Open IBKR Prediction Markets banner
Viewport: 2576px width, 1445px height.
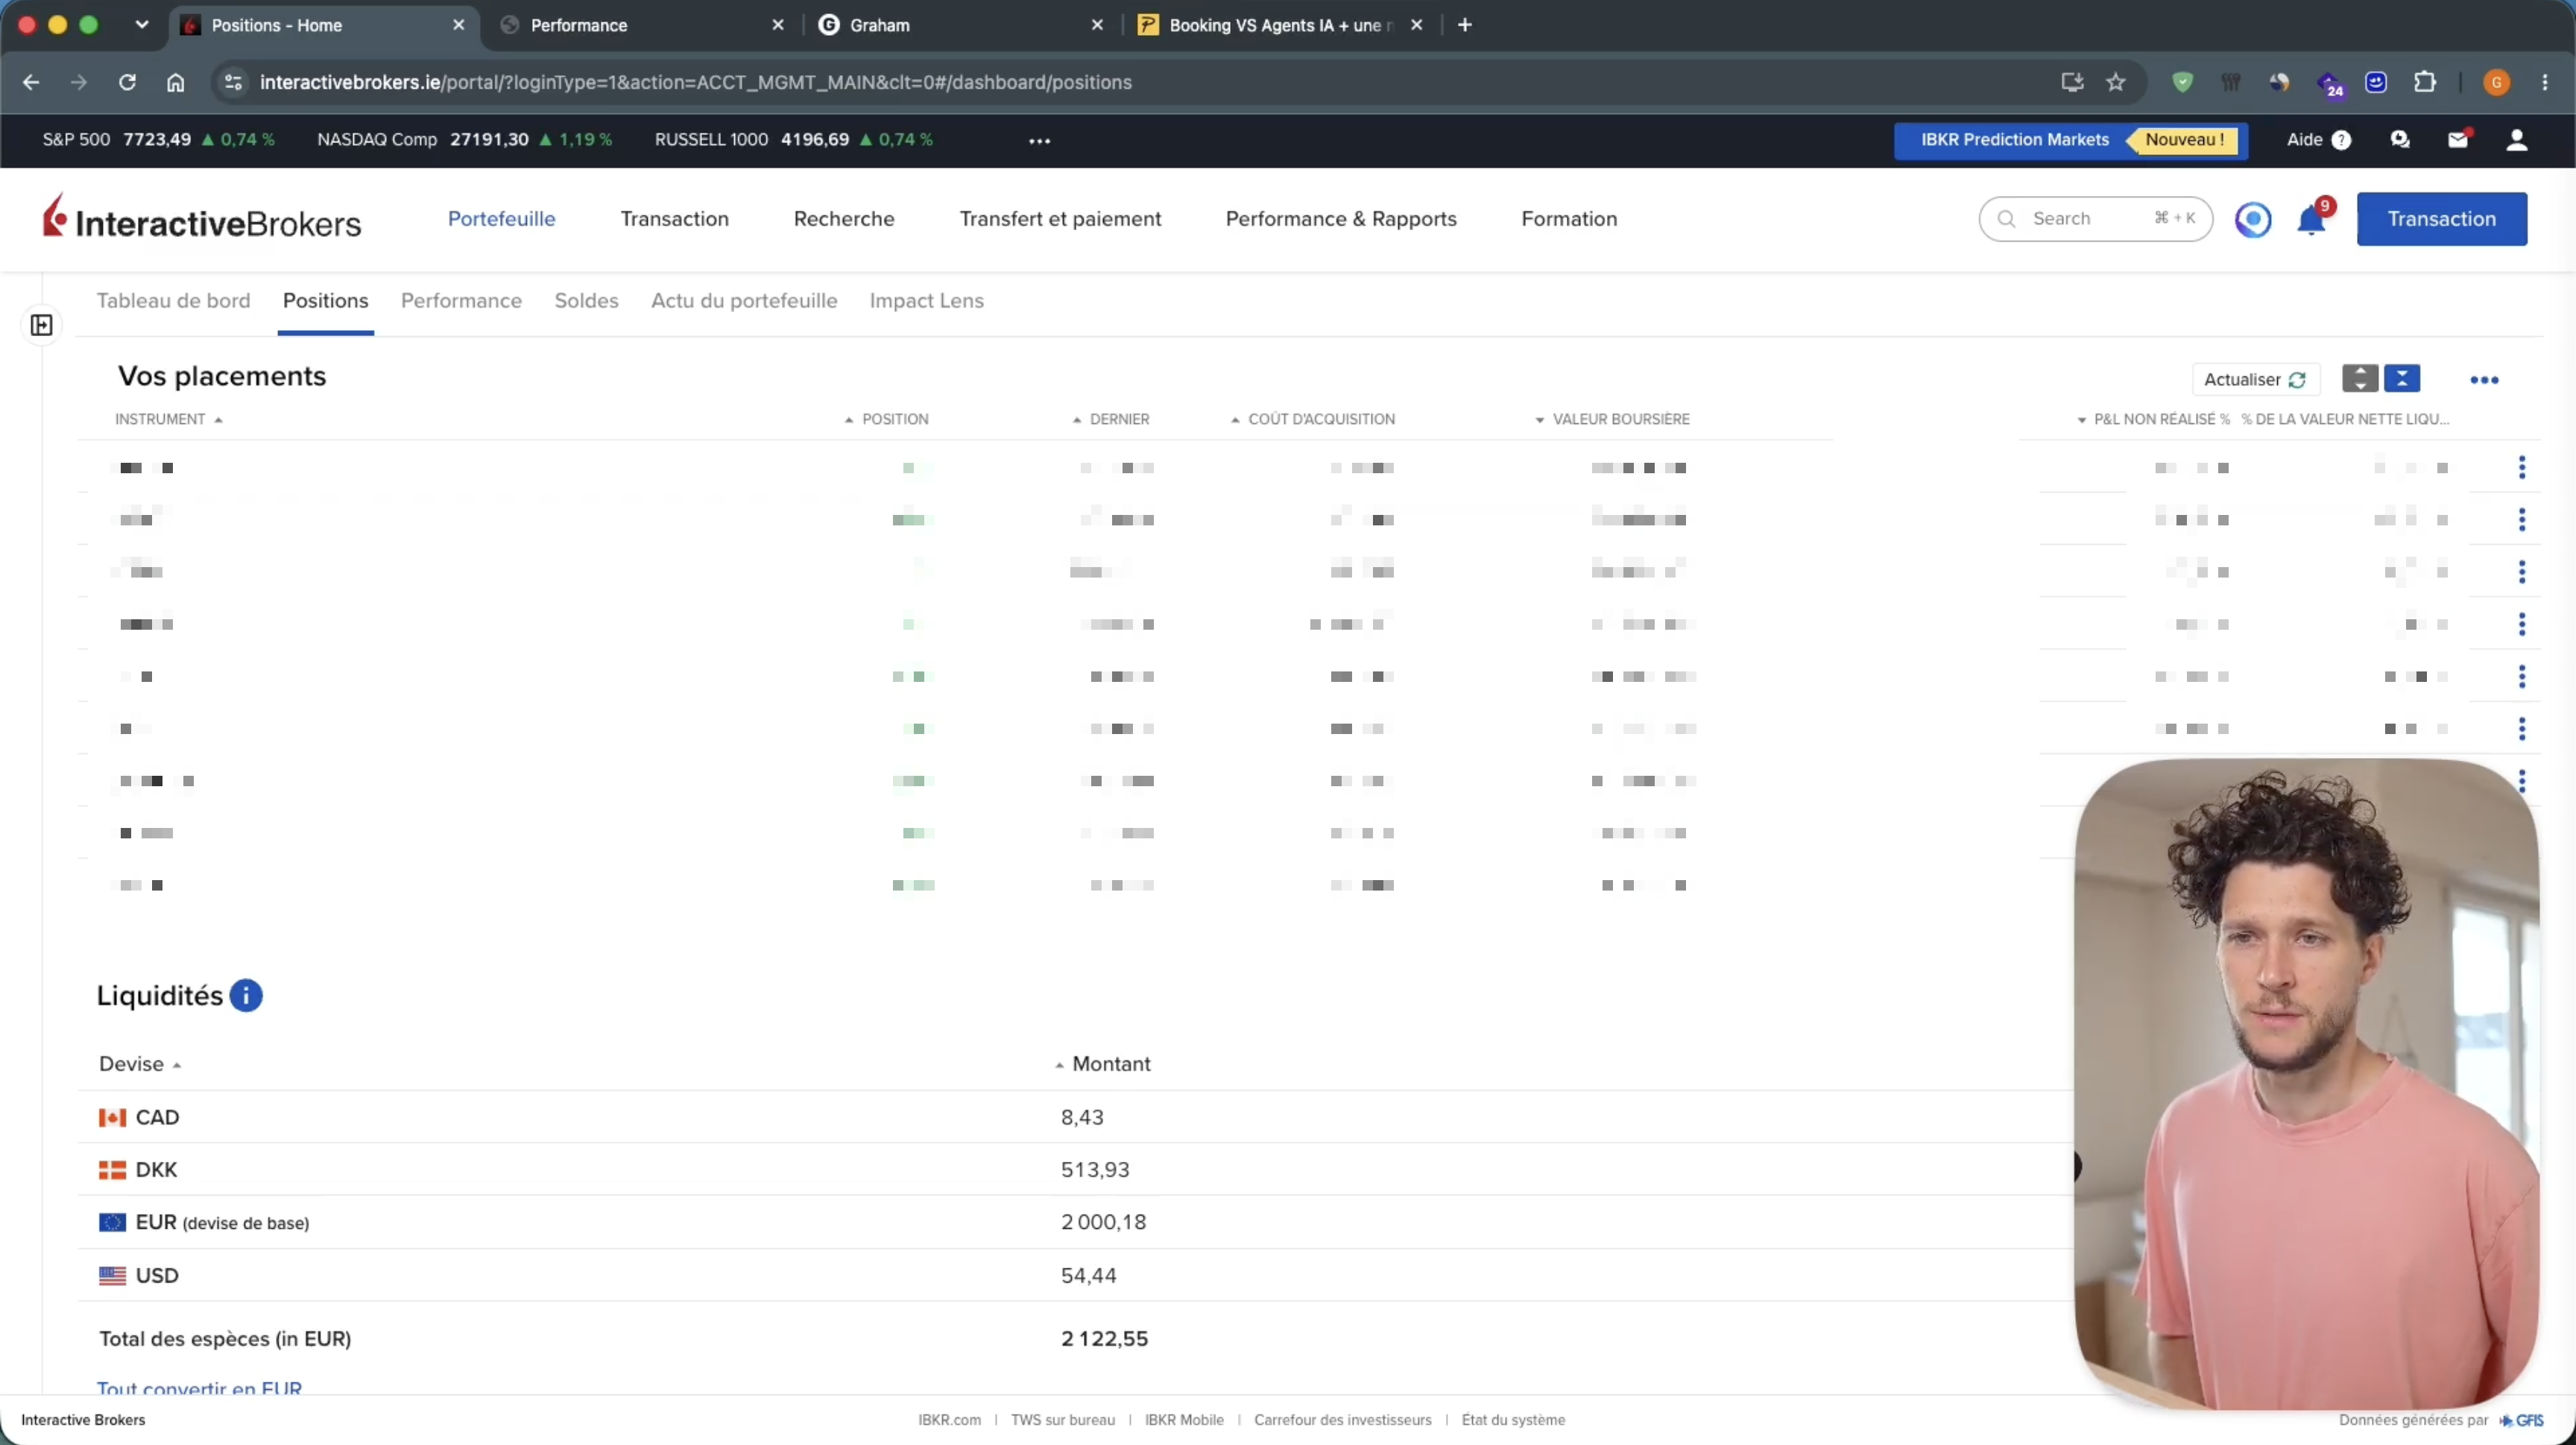[2071, 140]
